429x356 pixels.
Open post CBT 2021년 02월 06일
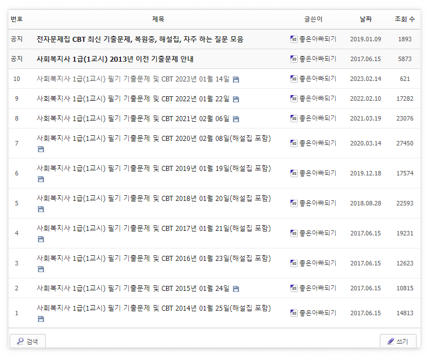[x=133, y=118]
